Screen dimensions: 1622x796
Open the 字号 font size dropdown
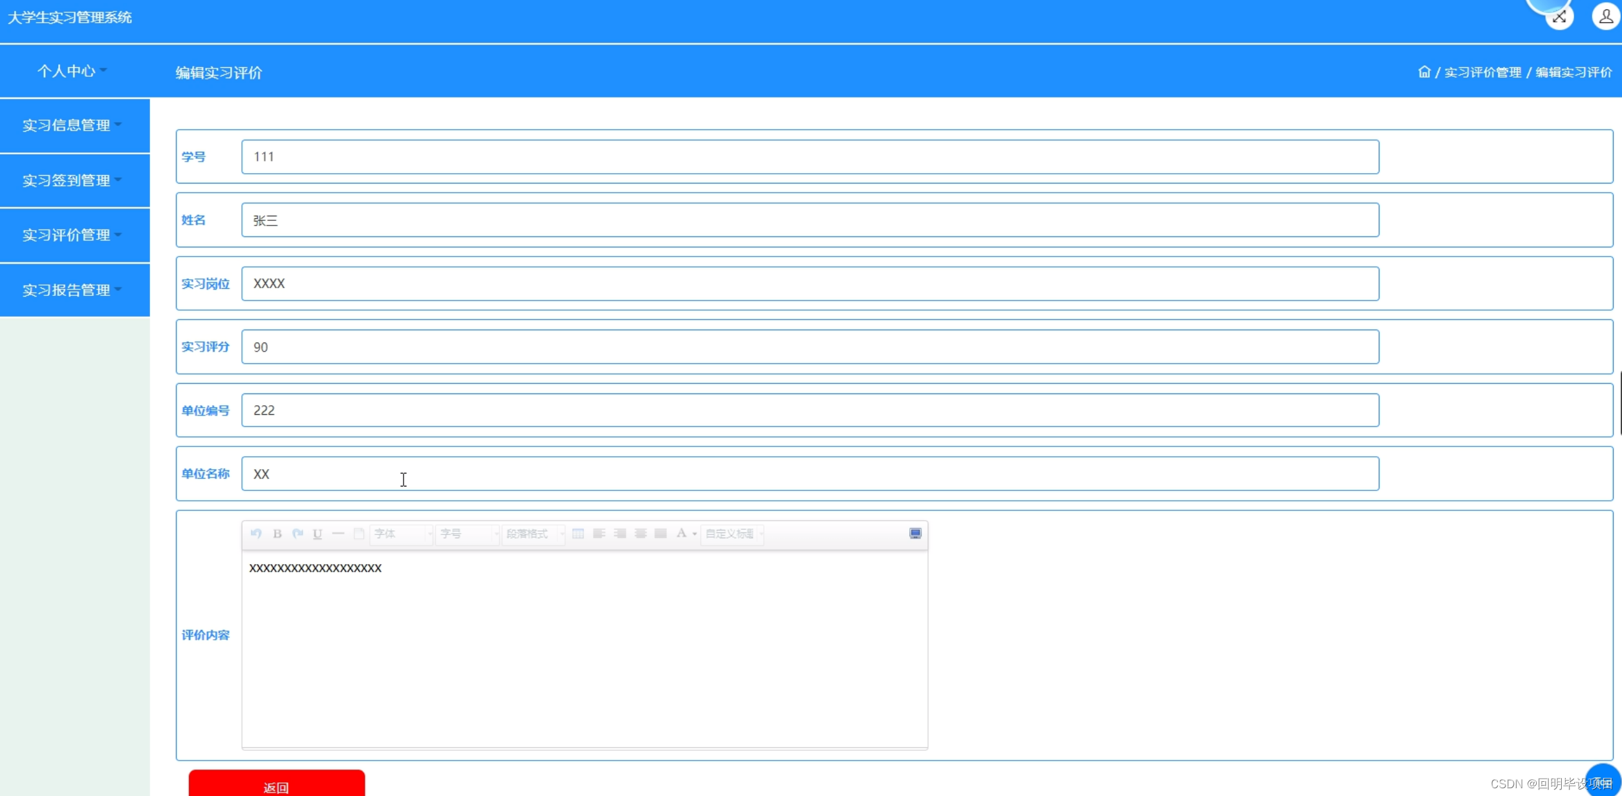[467, 534]
